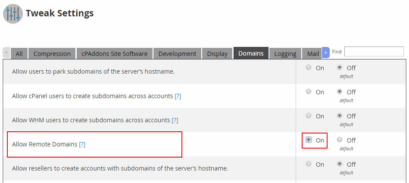Go to the Development tab
The height and width of the screenshot is (183, 409).
pos(177,54)
